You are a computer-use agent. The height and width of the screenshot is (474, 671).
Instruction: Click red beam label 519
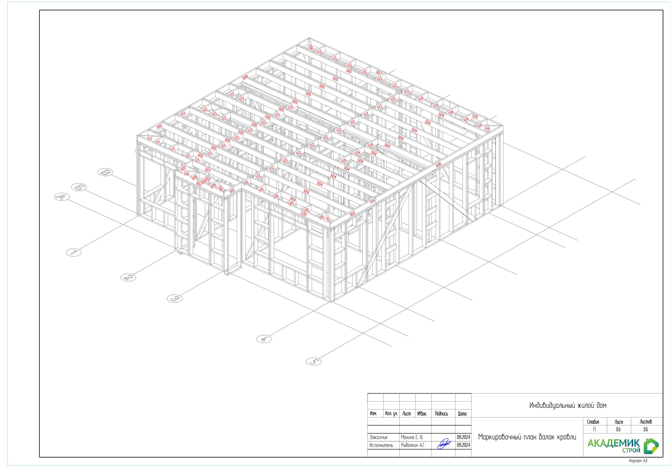pyautogui.click(x=487, y=129)
